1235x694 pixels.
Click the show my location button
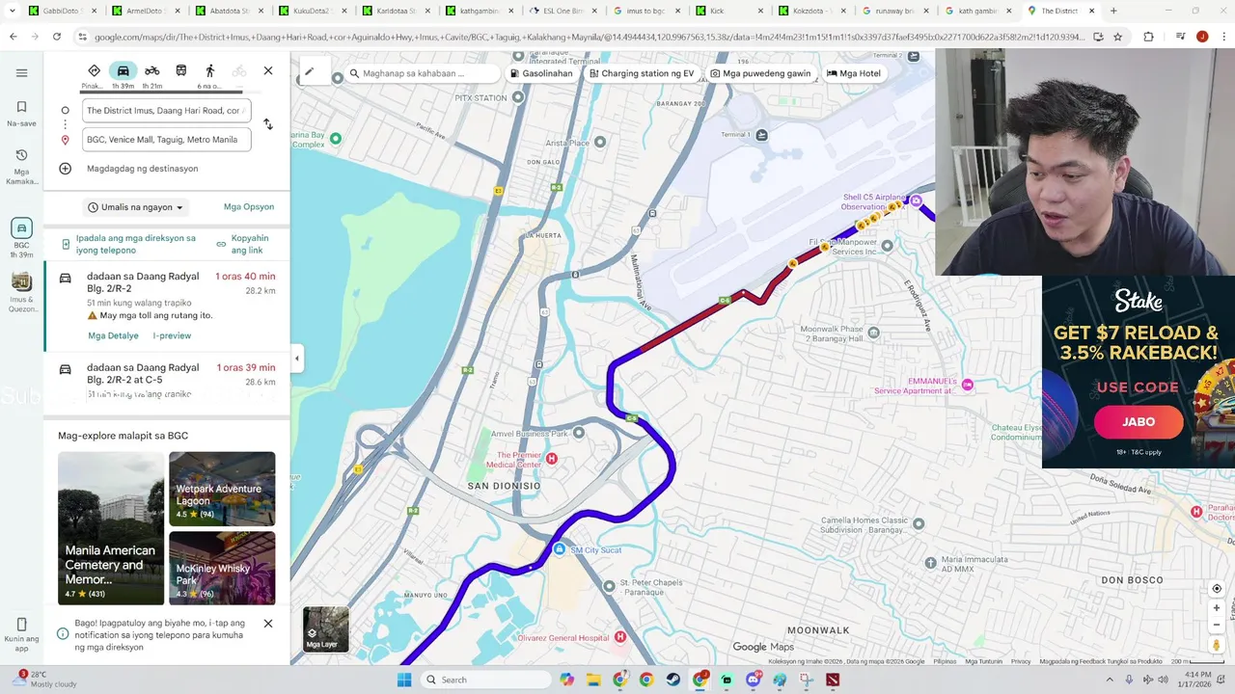(x=1217, y=588)
